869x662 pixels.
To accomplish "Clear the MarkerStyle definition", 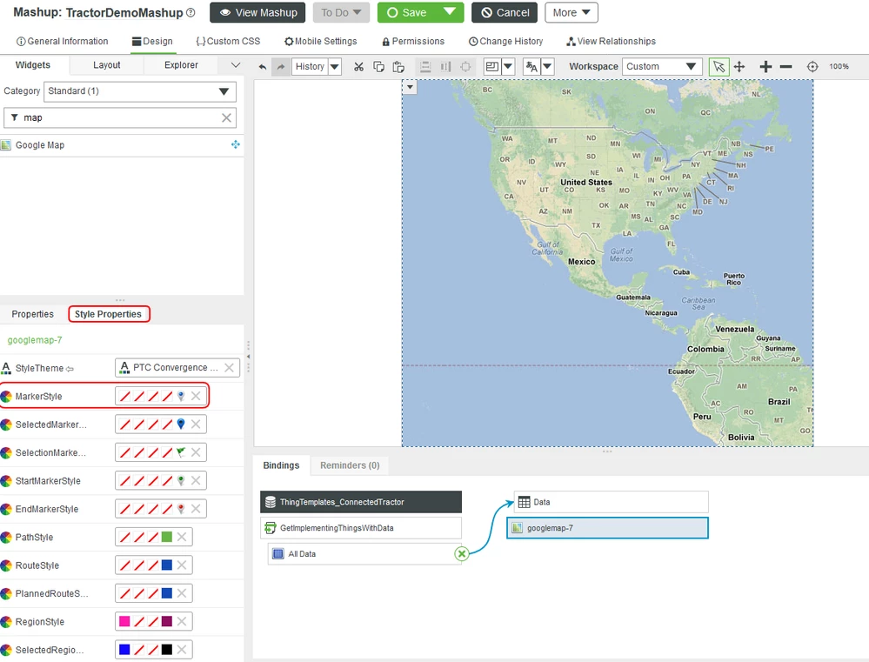I will coord(196,396).
